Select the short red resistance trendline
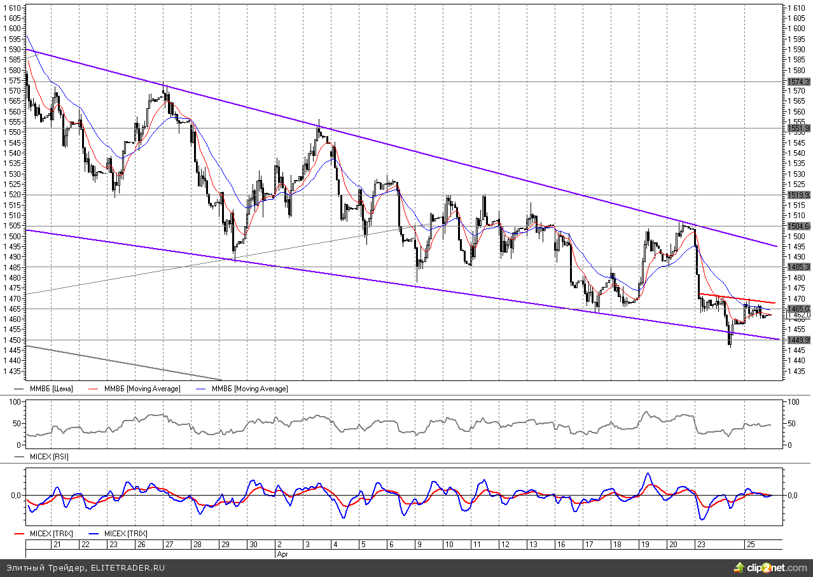Screen dimensions: 813x577 [x=738, y=299]
